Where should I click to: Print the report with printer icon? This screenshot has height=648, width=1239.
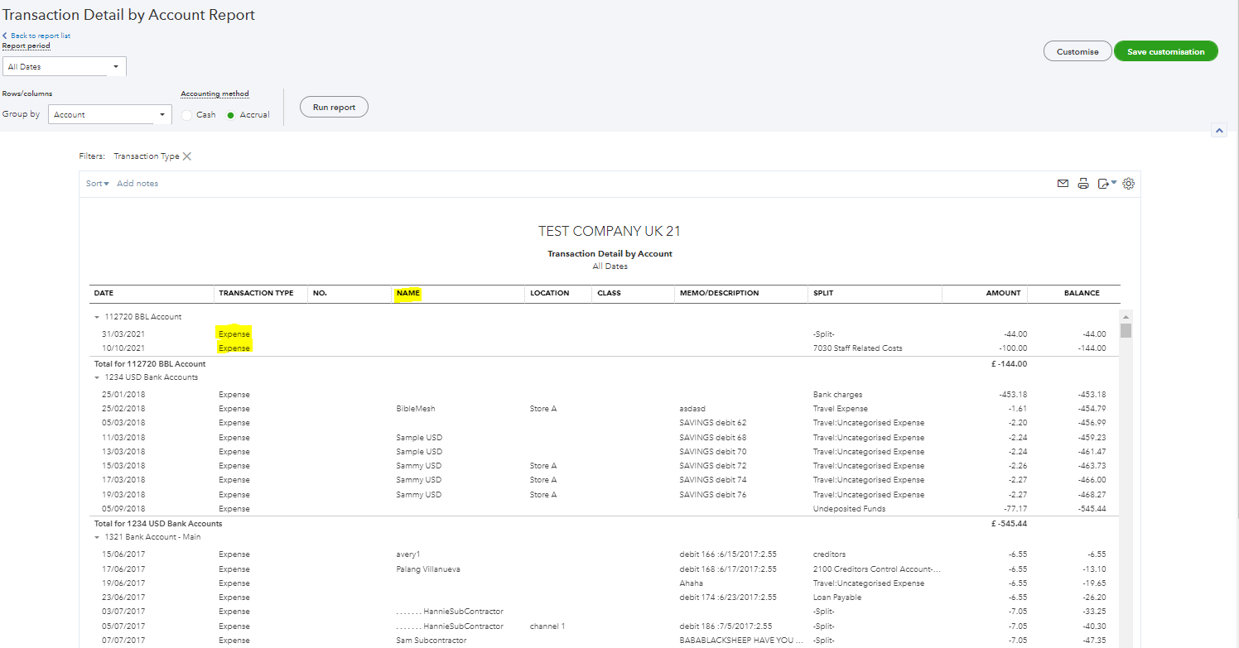1082,184
